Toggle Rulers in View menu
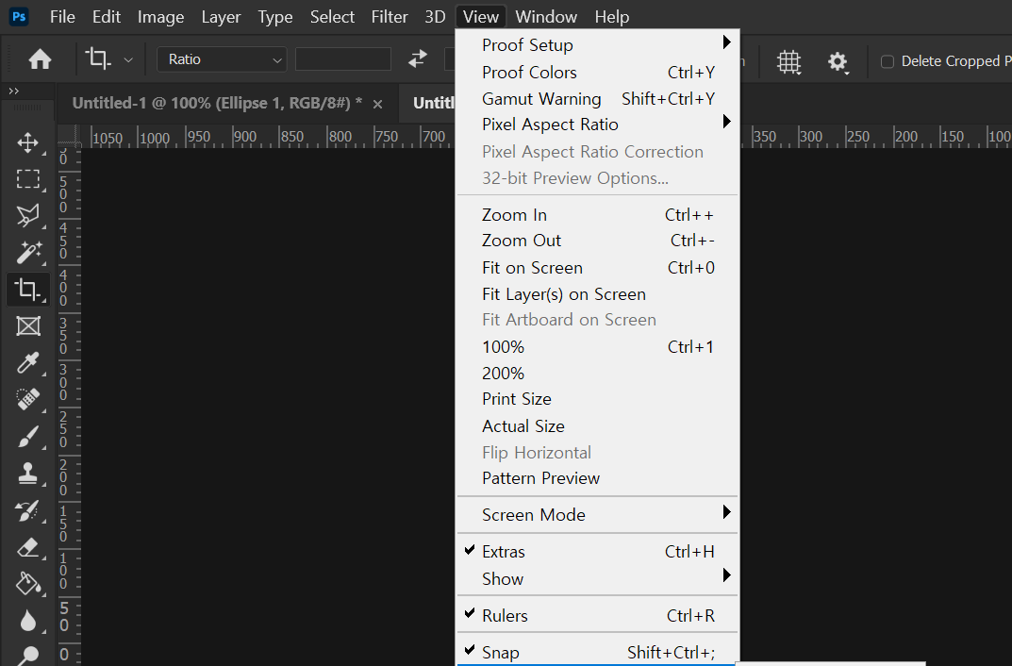Viewport: 1012px width, 666px height. (598, 616)
